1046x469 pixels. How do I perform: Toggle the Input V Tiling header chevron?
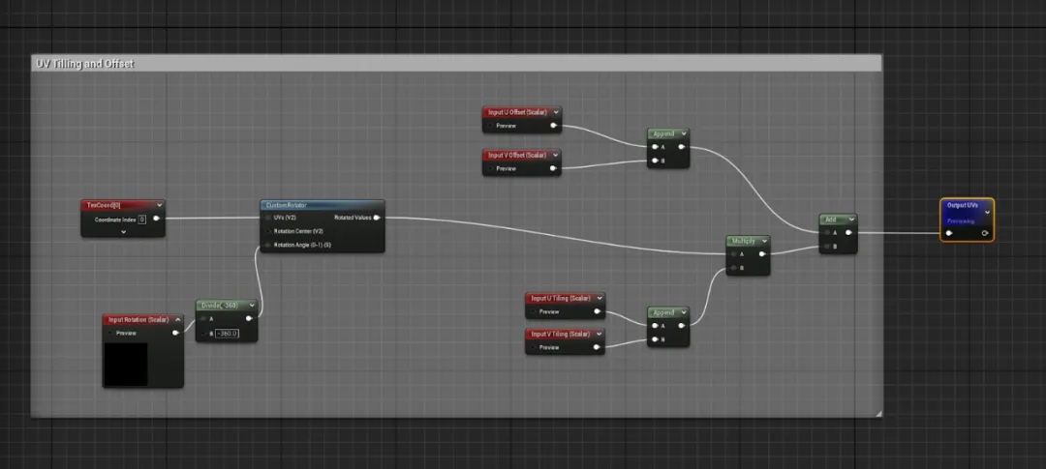click(599, 334)
